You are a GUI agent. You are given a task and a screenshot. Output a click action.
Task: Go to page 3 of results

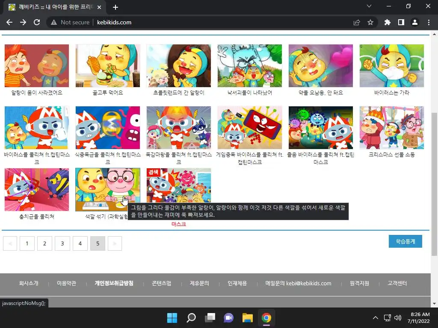point(62,243)
